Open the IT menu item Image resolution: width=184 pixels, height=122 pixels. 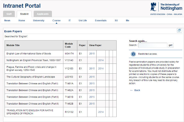tap(69, 21)
